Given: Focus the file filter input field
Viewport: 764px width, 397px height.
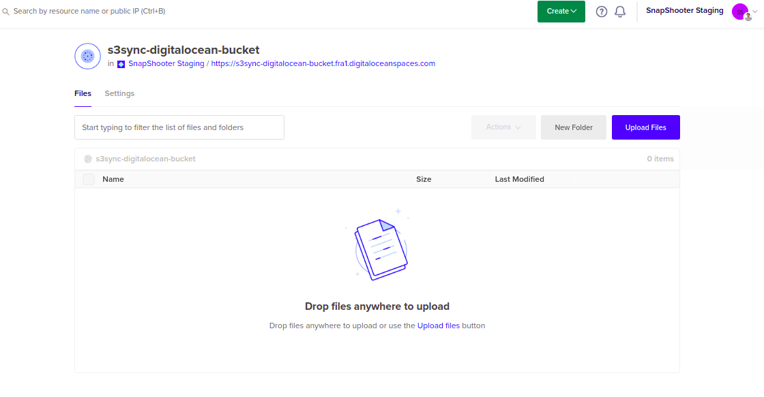Looking at the screenshot, I should 179,127.
